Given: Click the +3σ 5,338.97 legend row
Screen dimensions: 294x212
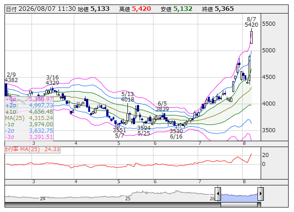Looking at the screenshot, I should tap(29, 99).
